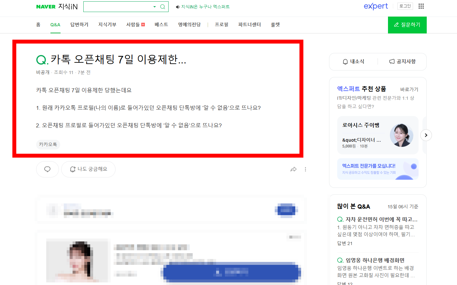Click the 엑스퍼트 전문가를 모십니다 banner

pyautogui.click(x=378, y=169)
